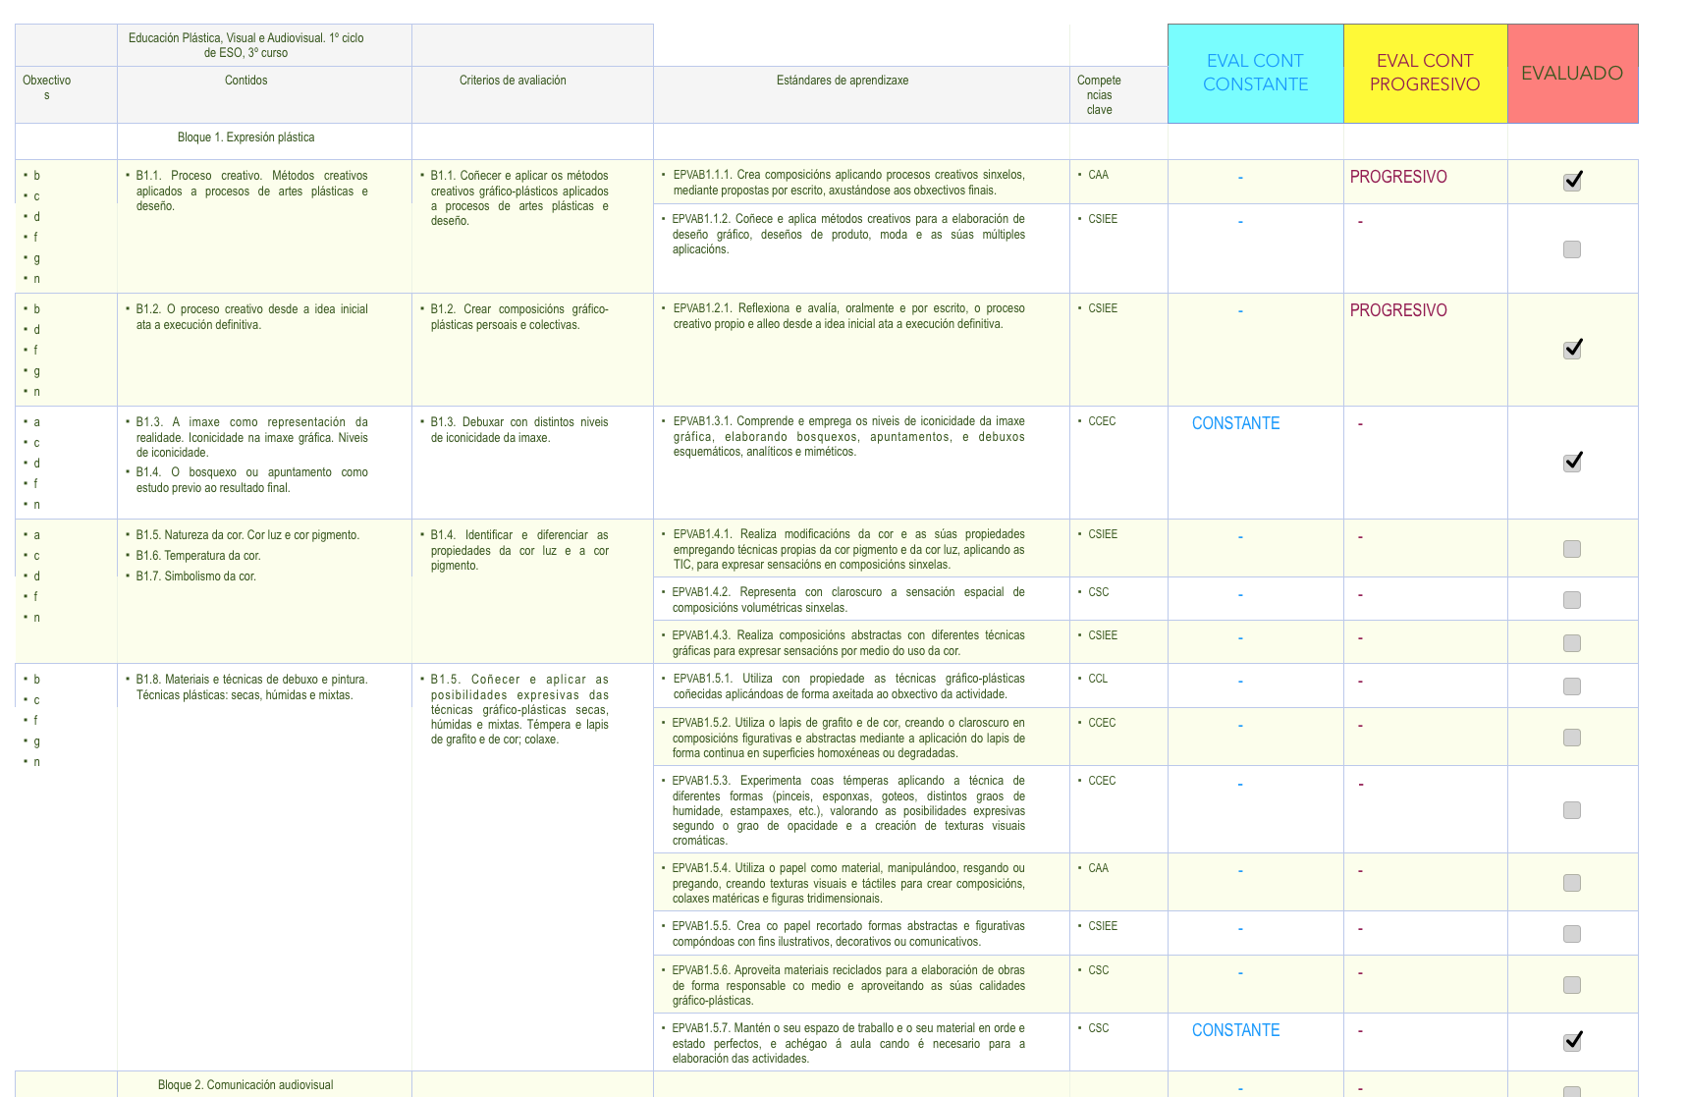Select the EPVAB1.5.4 standard description cell
Image resolution: width=1687 pixels, height=1097 pixels.
pos(848,883)
